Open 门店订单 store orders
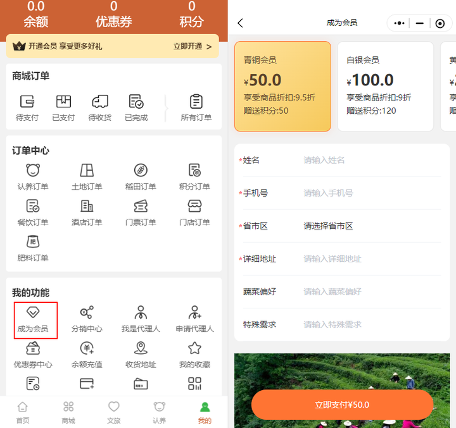Image resolution: width=456 pixels, height=428 pixels. coord(194,212)
